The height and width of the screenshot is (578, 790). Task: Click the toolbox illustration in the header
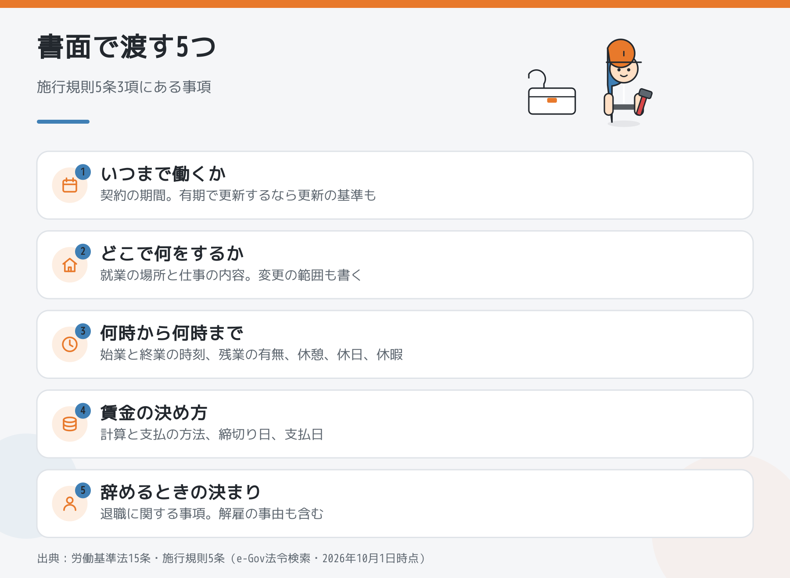tap(552, 93)
